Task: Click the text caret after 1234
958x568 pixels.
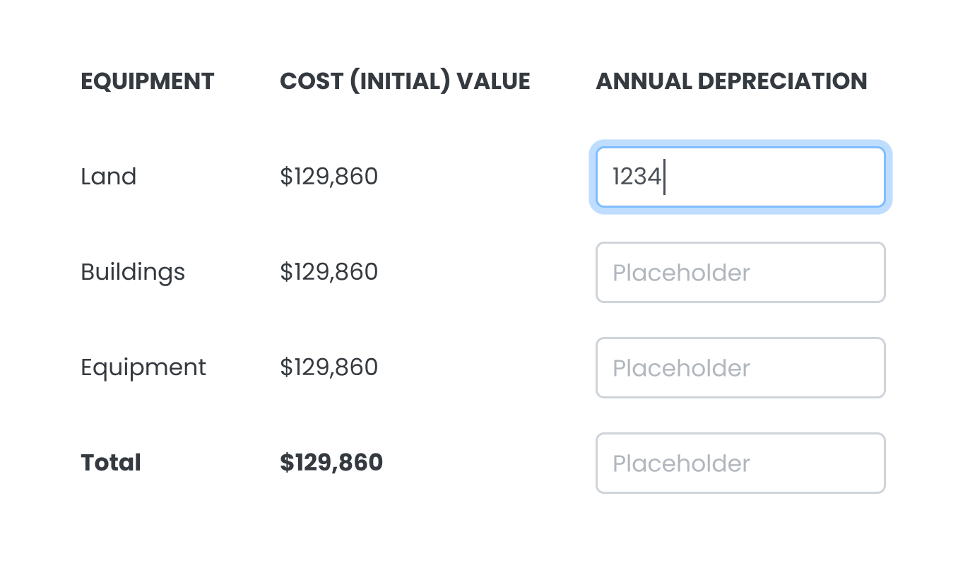Action: [x=664, y=177]
